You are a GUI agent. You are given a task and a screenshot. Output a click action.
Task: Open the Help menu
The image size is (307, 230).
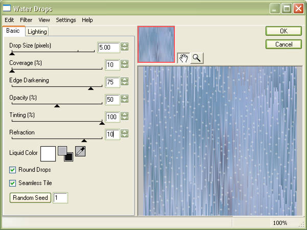coord(87,20)
